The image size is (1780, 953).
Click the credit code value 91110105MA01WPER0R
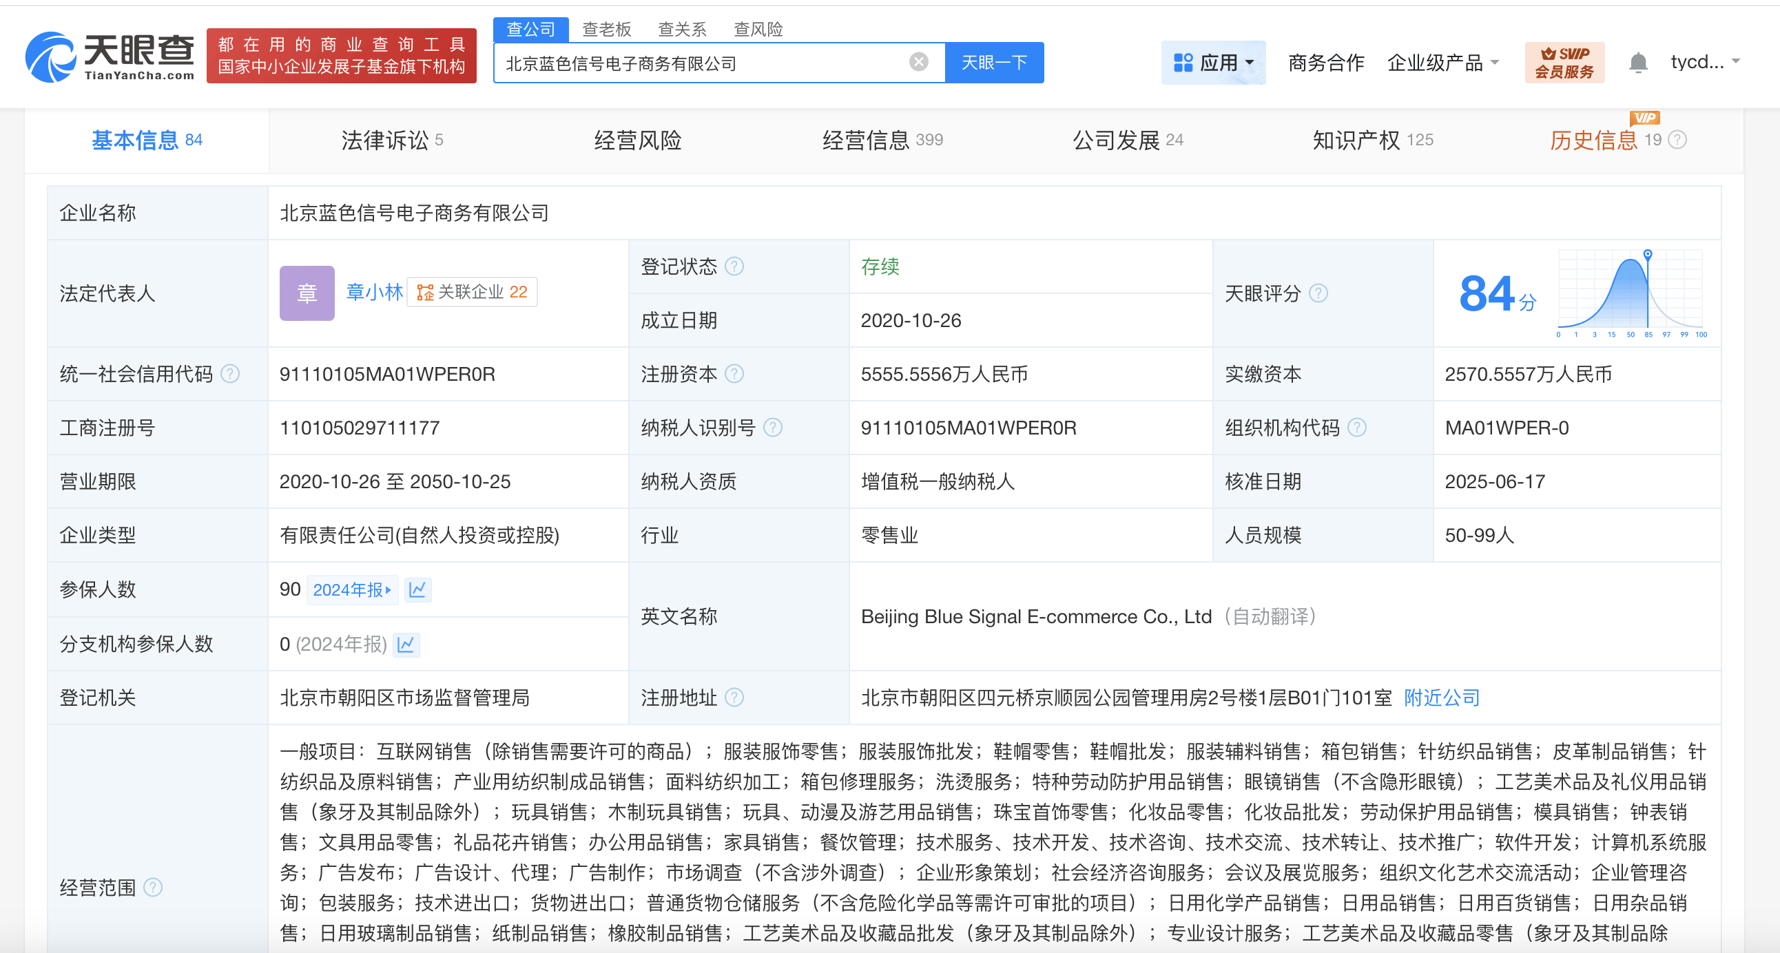387,375
